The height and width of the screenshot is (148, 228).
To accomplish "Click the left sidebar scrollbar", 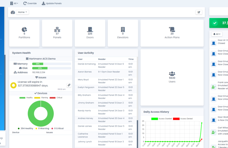I will coord(5,92).
